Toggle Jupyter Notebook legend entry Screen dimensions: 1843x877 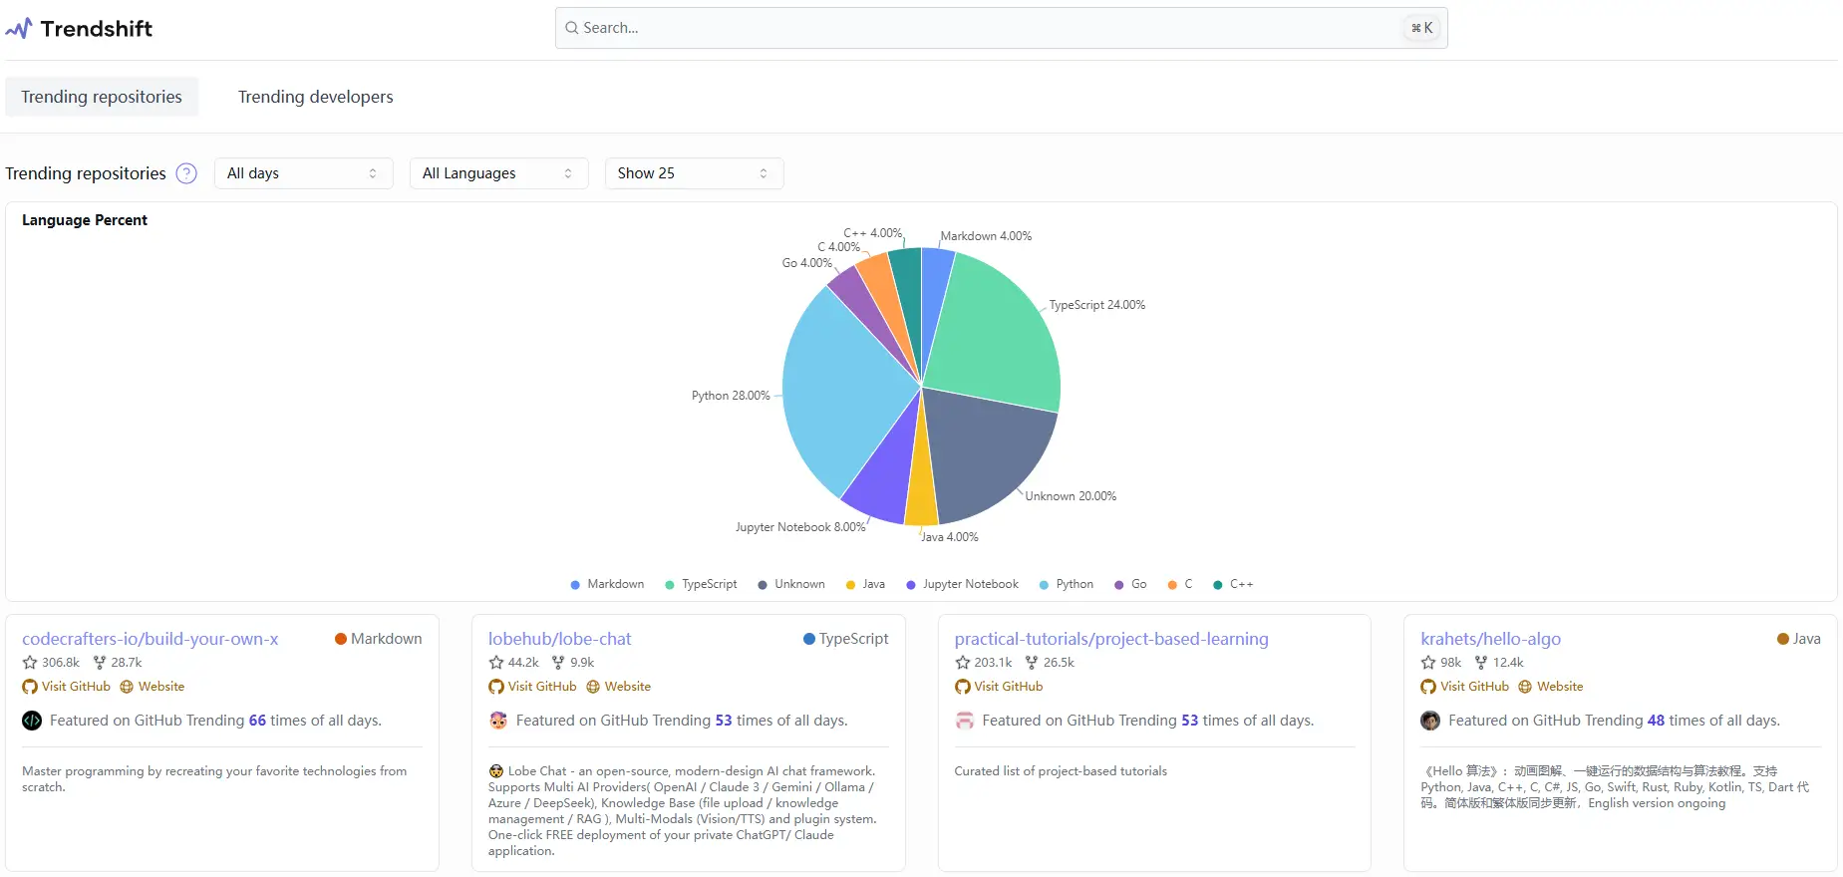pyautogui.click(x=962, y=585)
